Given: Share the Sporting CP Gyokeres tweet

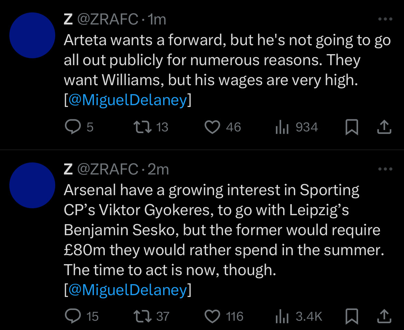Looking at the screenshot, I should pyautogui.click(x=384, y=317).
